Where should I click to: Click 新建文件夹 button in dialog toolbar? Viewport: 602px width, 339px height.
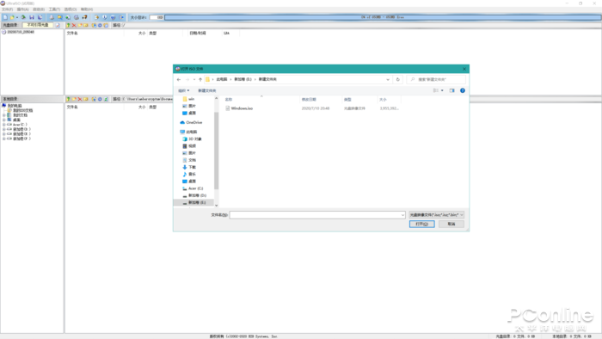coord(207,90)
